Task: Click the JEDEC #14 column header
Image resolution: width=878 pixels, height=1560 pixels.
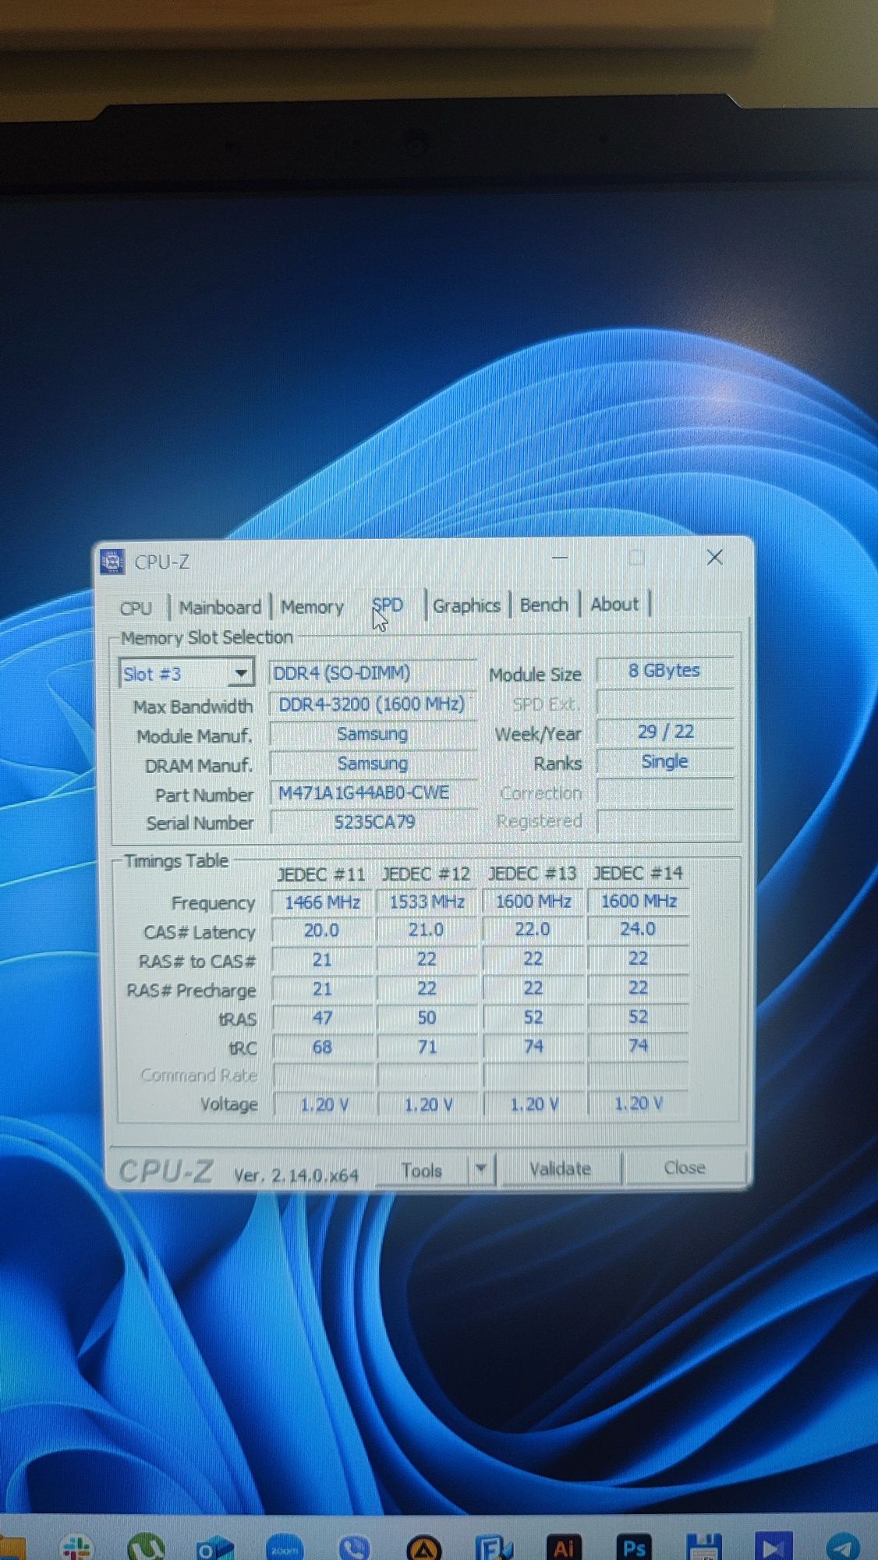Action: click(638, 872)
